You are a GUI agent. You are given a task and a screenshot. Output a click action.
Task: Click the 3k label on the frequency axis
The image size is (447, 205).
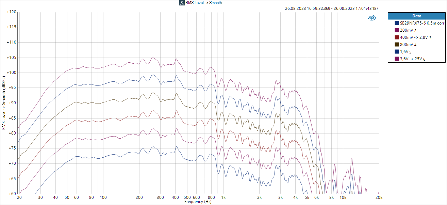tap(281, 198)
